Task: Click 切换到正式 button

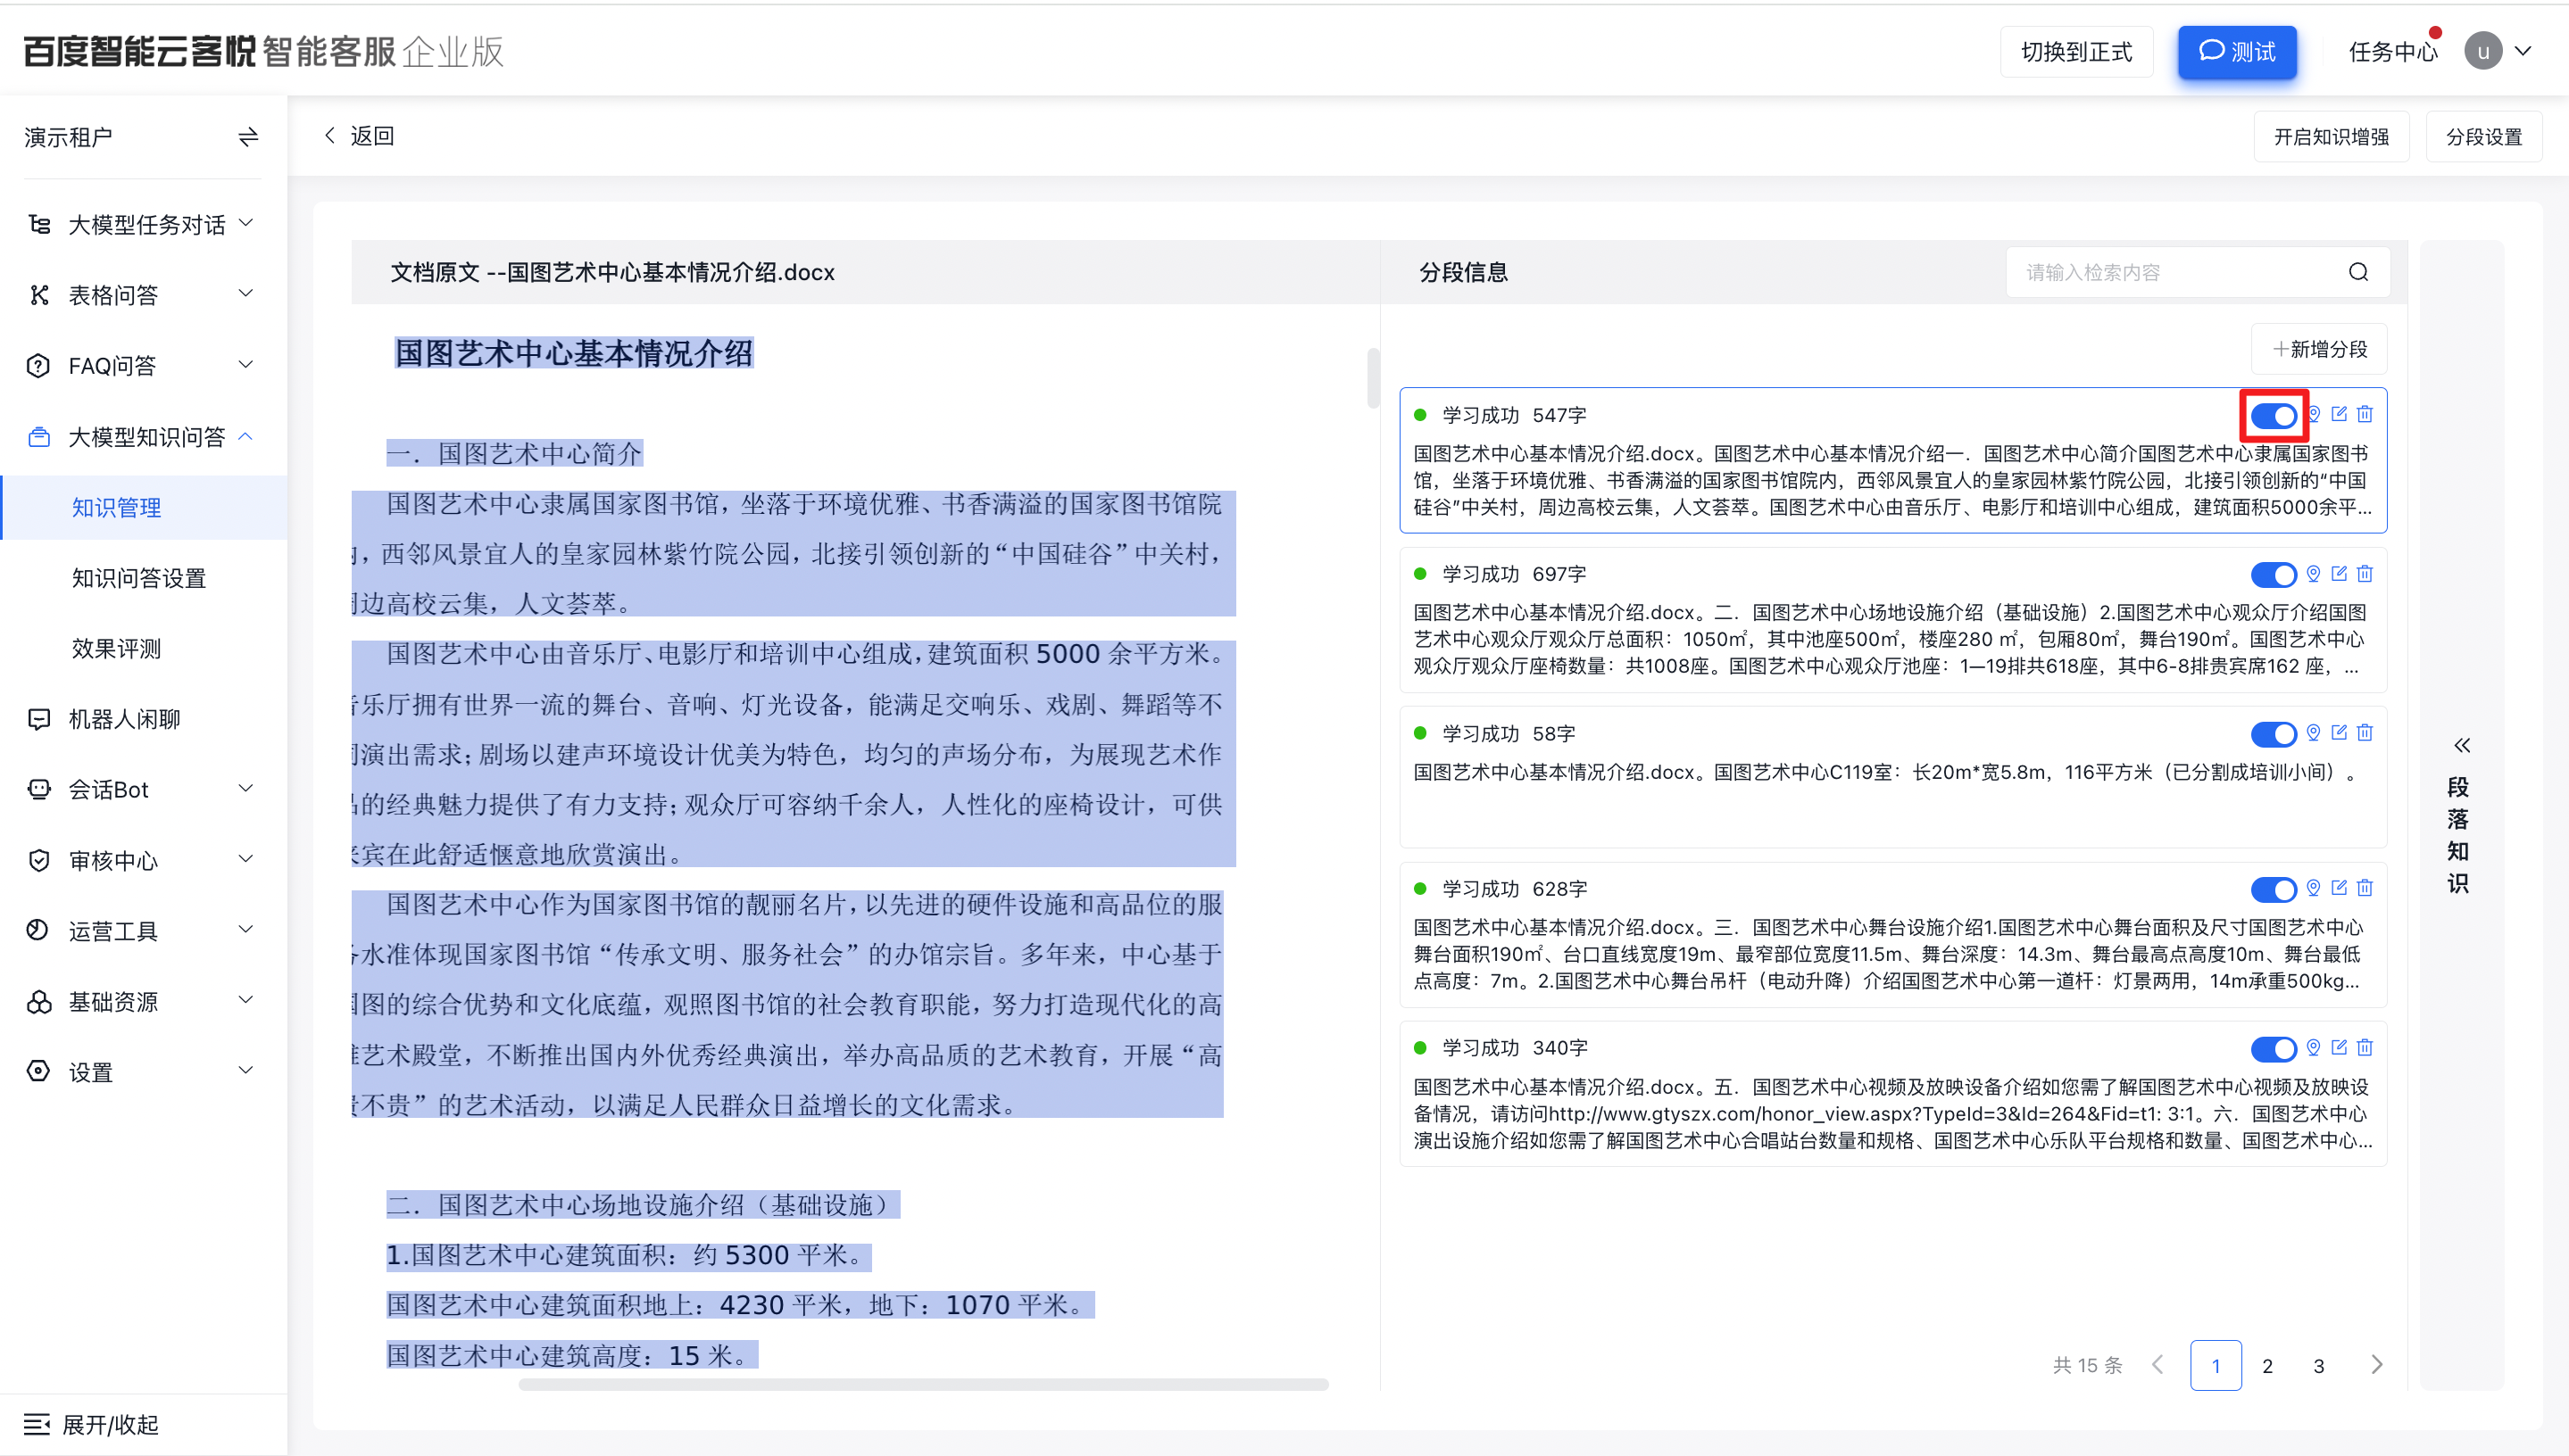Action: pyautogui.click(x=2077, y=52)
